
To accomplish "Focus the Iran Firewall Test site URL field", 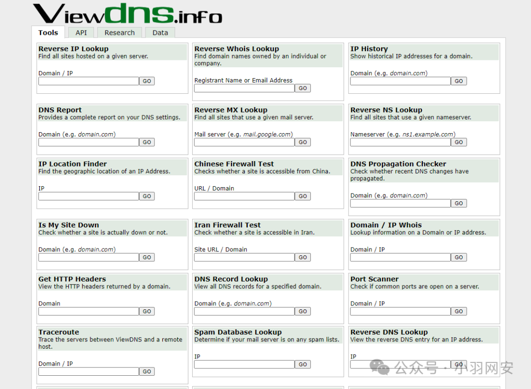I will pyautogui.click(x=244, y=257).
